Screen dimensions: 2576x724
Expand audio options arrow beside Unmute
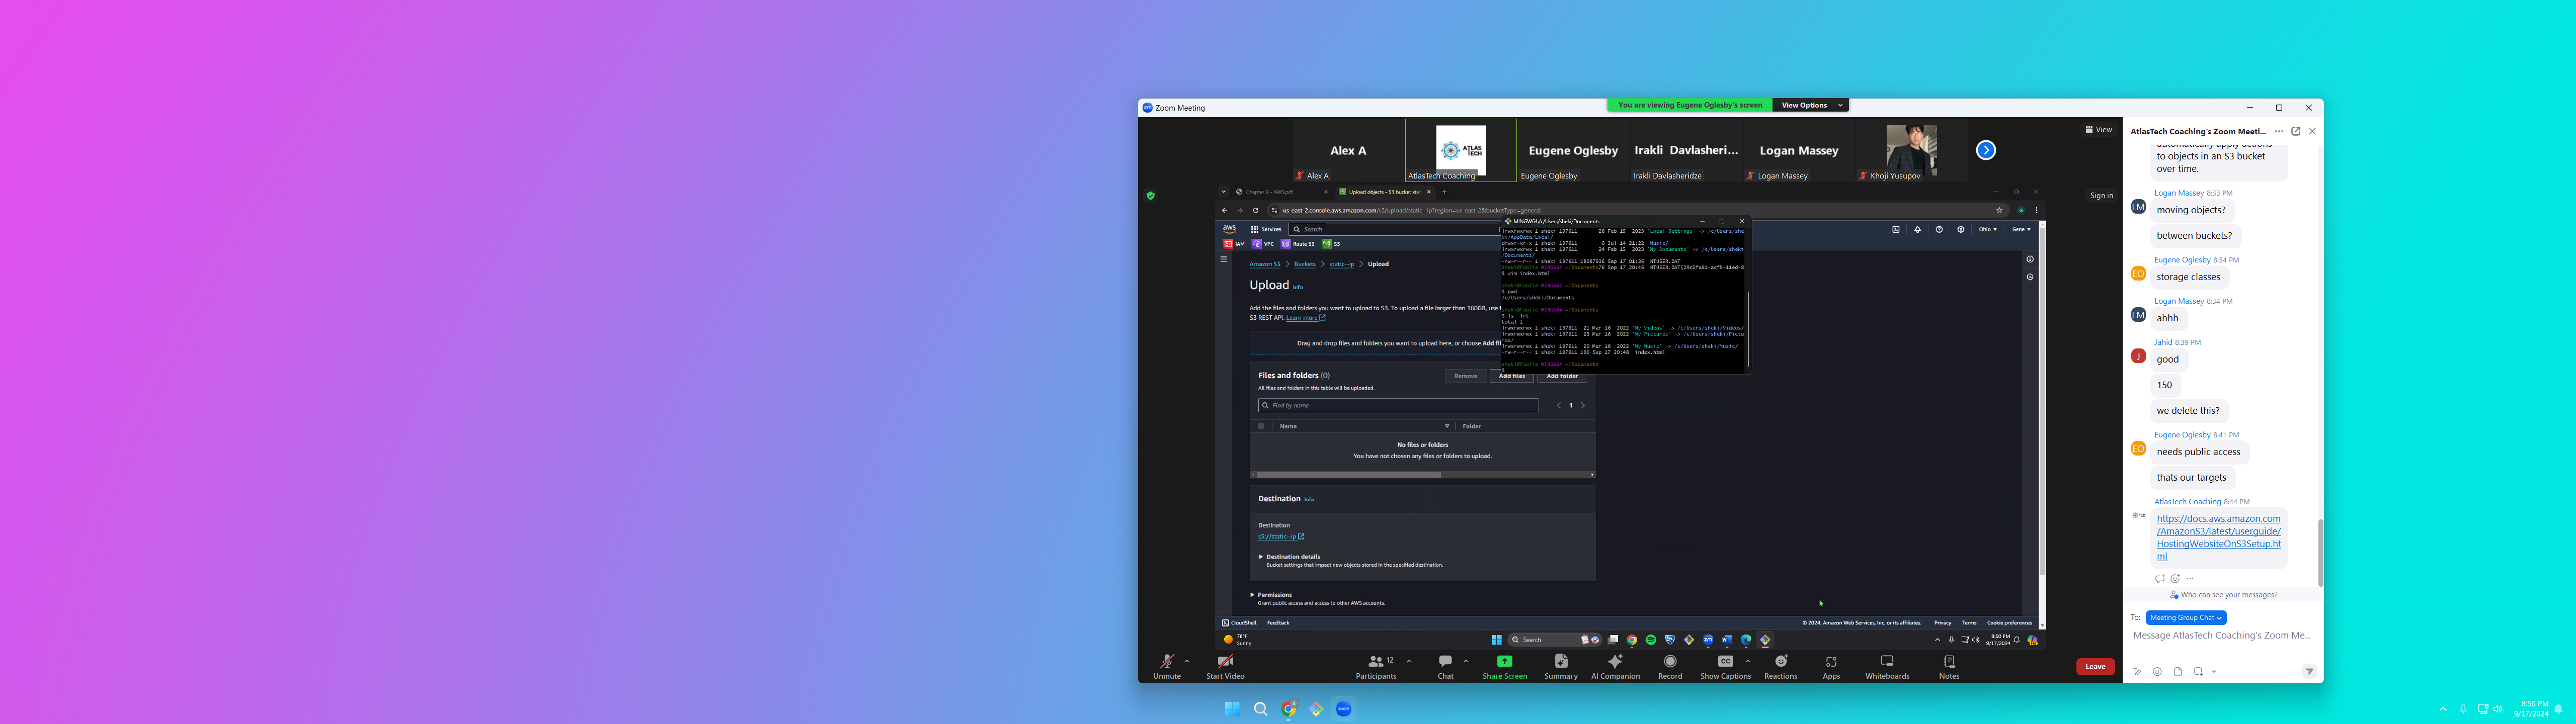[1187, 661]
